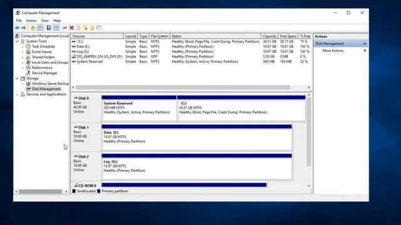Screen dimensions: 401x225
Task: Sort by the Free Space column header
Action: [x=288, y=36]
